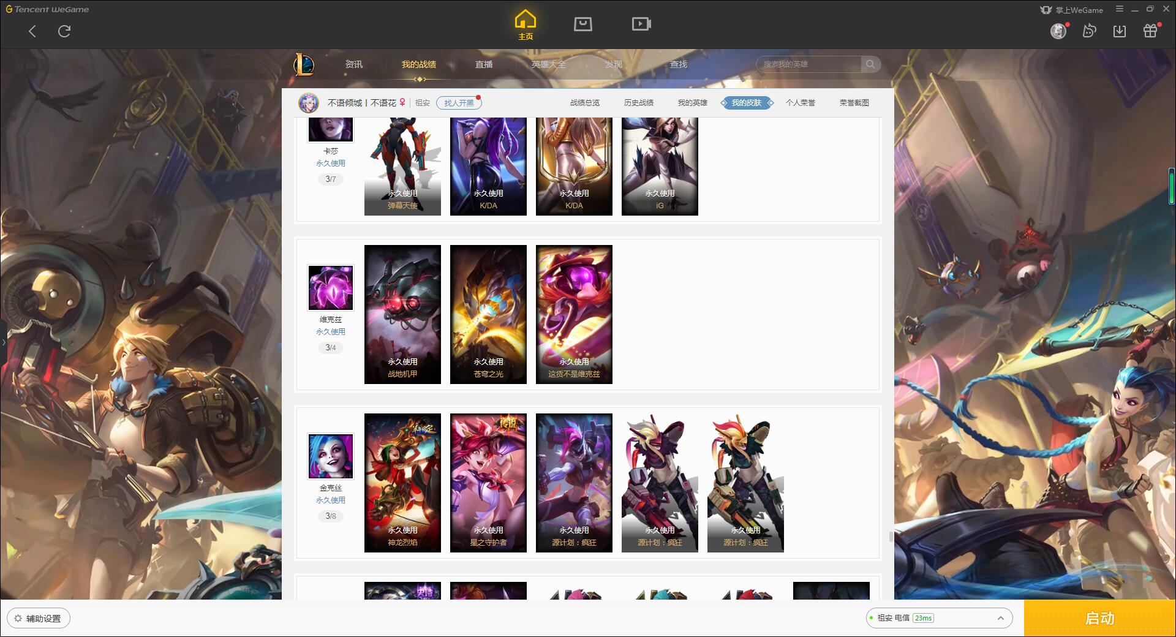The width and height of the screenshot is (1176, 637).
Task: Open 源计划：疯狂 card with background artwork
Action: point(574,483)
